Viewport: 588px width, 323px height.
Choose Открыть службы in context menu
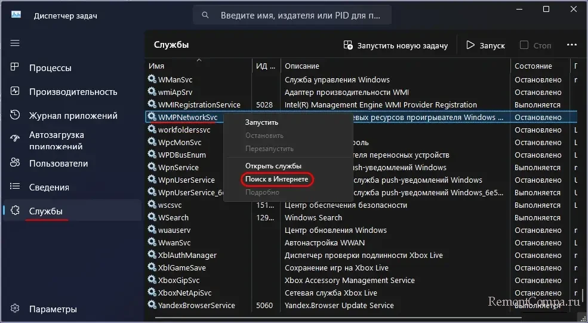click(x=273, y=166)
